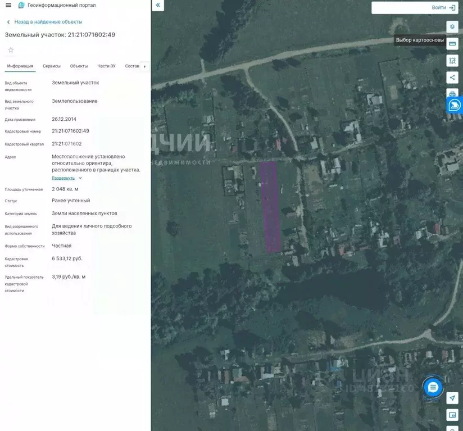Add the land plot to favorites star
463x431 pixels.
click(x=11, y=50)
